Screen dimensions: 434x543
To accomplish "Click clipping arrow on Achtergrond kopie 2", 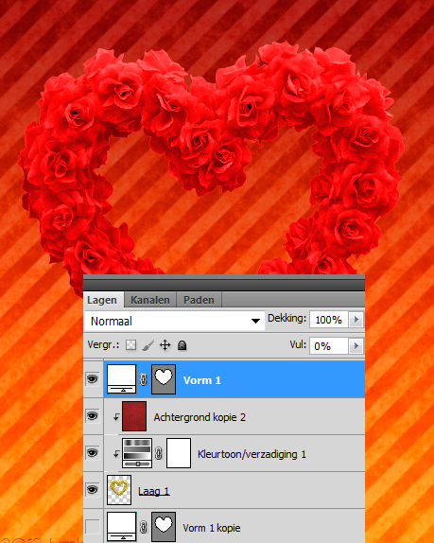I will [116, 417].
